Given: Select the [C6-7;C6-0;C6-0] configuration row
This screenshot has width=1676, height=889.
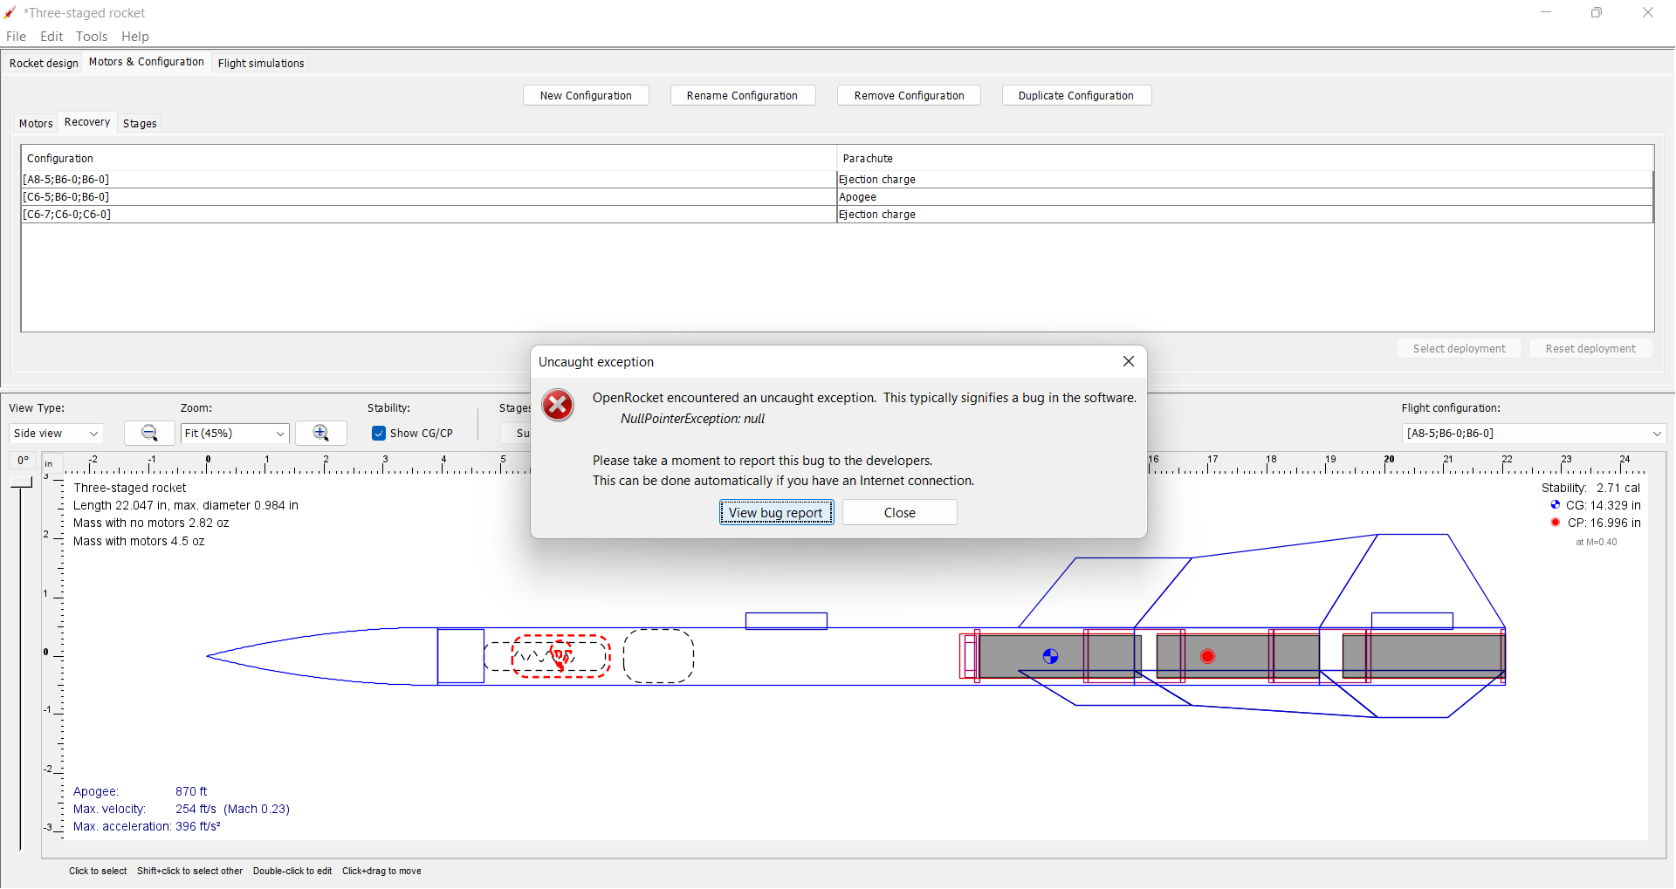Looking at the screenshot, I should (x=429, y=215).
